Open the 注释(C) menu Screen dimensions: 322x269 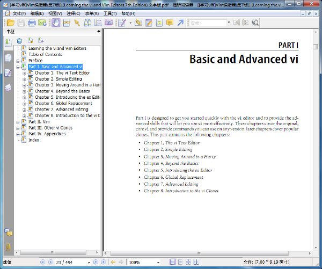tap(74, 13)
